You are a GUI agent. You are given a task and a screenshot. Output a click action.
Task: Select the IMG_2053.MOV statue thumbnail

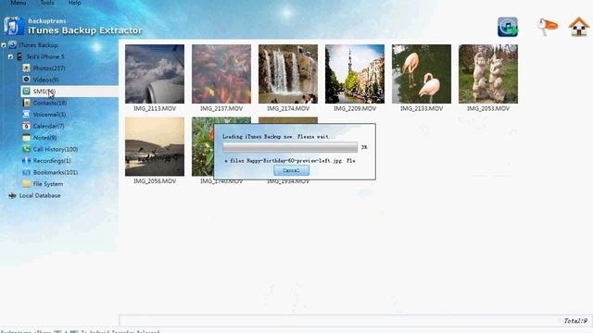point(488,74)
